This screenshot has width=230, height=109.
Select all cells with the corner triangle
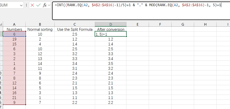[x=1, y=24]
